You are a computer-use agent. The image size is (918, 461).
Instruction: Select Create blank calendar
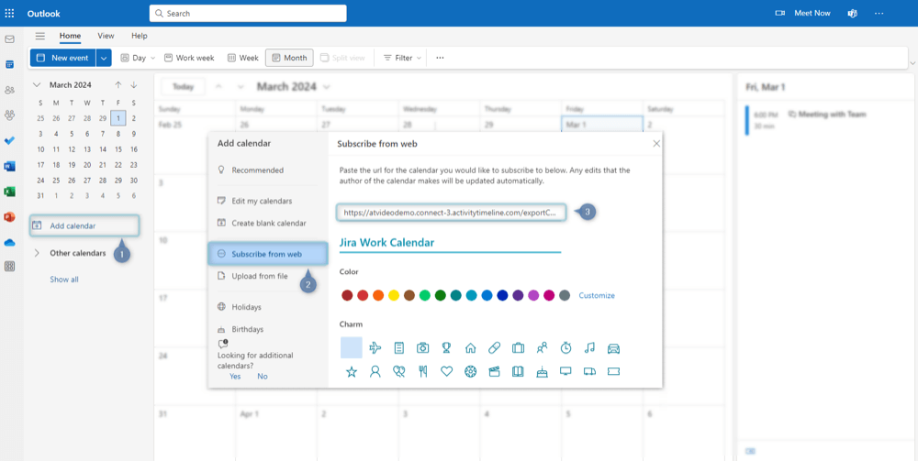coord(268,223)
